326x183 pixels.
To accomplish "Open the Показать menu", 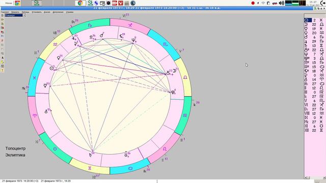I will [x=15, y=12].
